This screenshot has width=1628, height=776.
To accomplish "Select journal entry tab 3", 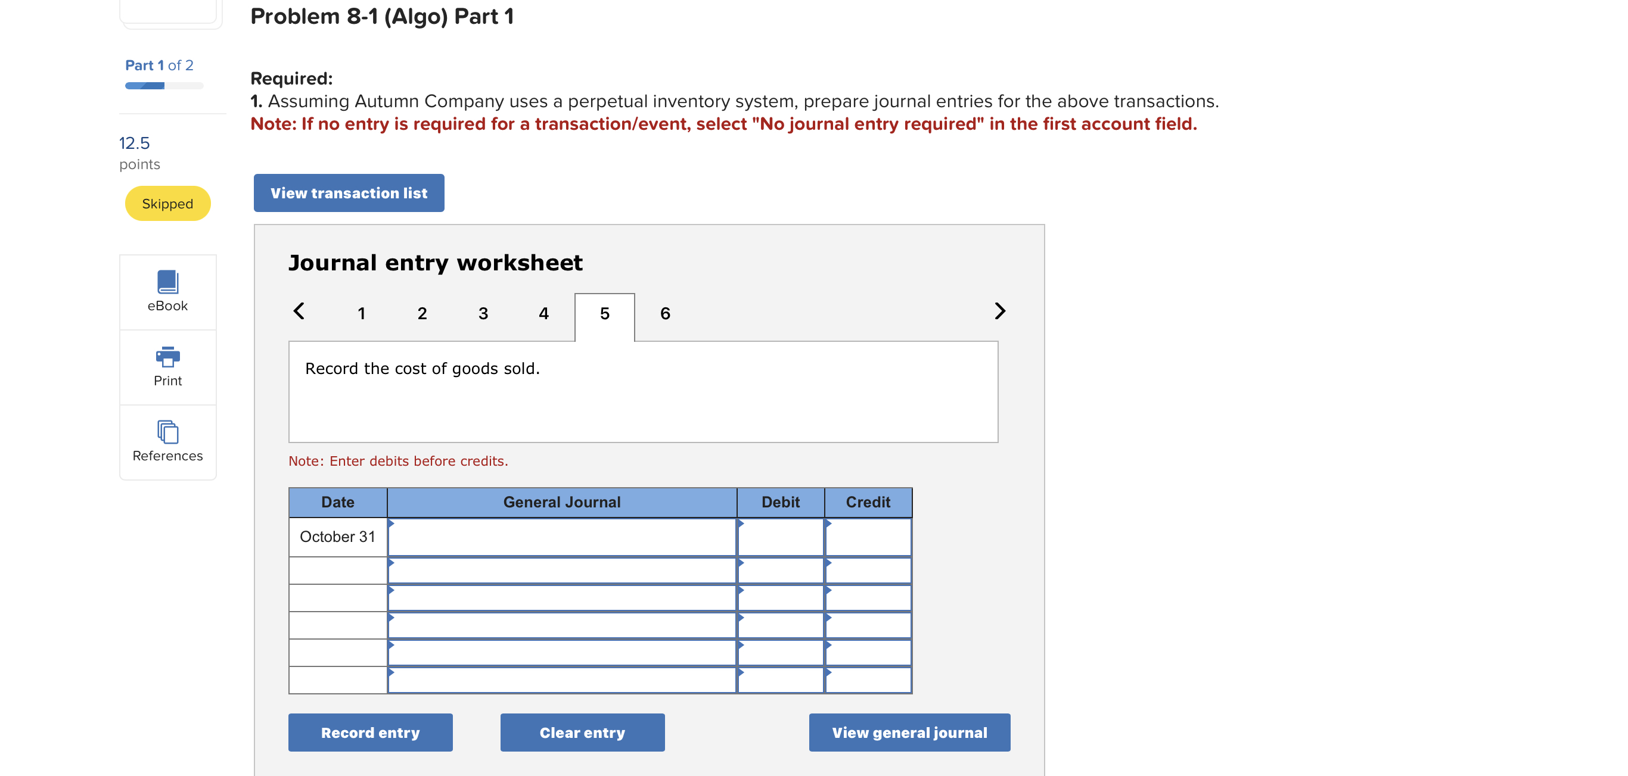I will pos(483,314).
